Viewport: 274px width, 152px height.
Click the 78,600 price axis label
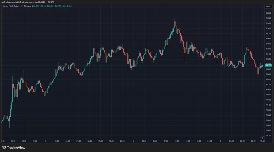click(x=268, y=125)
